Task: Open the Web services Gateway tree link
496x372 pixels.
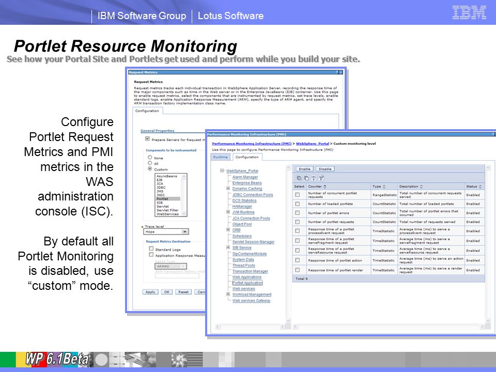Action: point(252,301)
